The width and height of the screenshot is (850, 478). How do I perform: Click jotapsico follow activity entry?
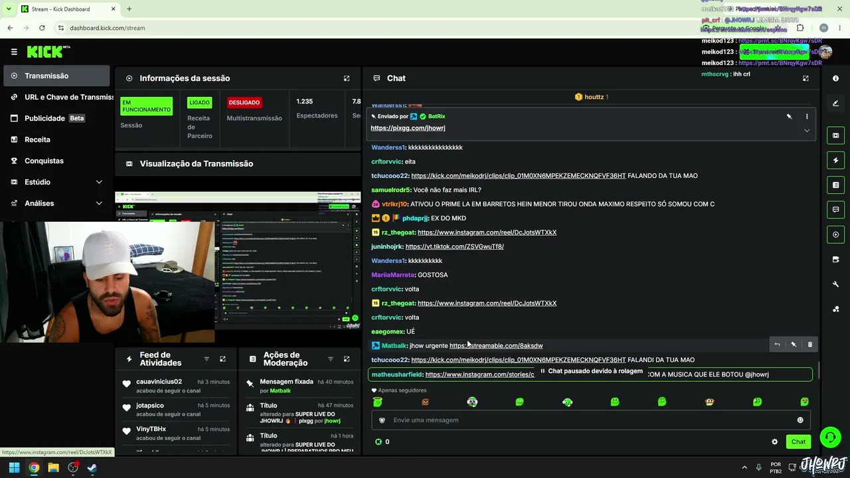pyautogui.click(x=176, y=410)
